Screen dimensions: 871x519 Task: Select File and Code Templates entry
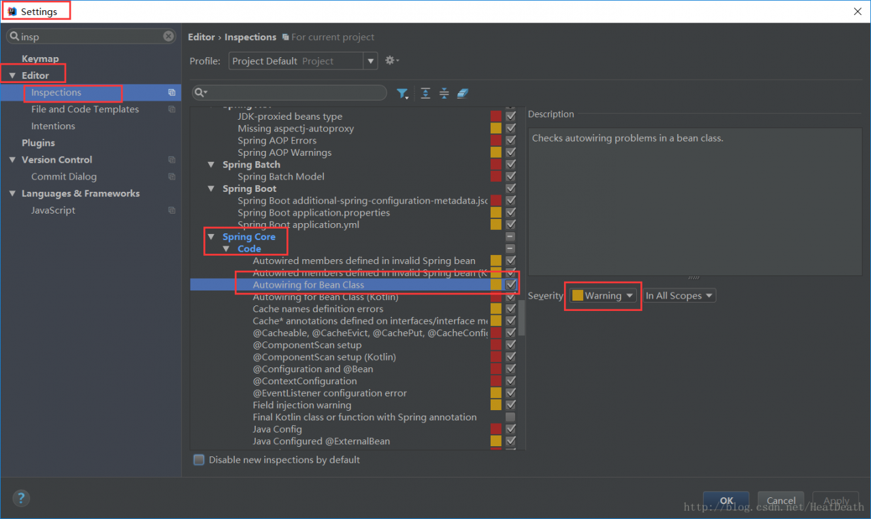click(x=85, y=110)
